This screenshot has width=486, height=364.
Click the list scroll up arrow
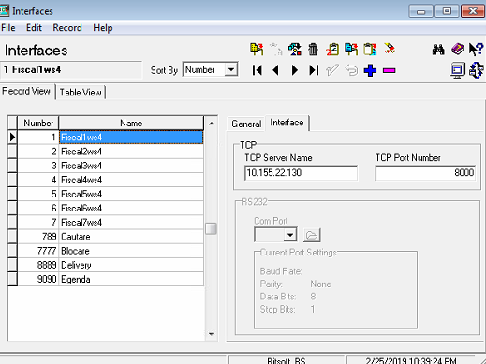point(212,124)
